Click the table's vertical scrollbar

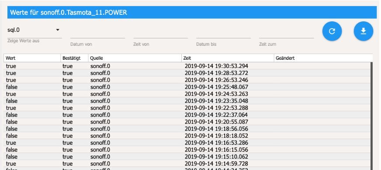pyautogui.click(x=371, y=116)
